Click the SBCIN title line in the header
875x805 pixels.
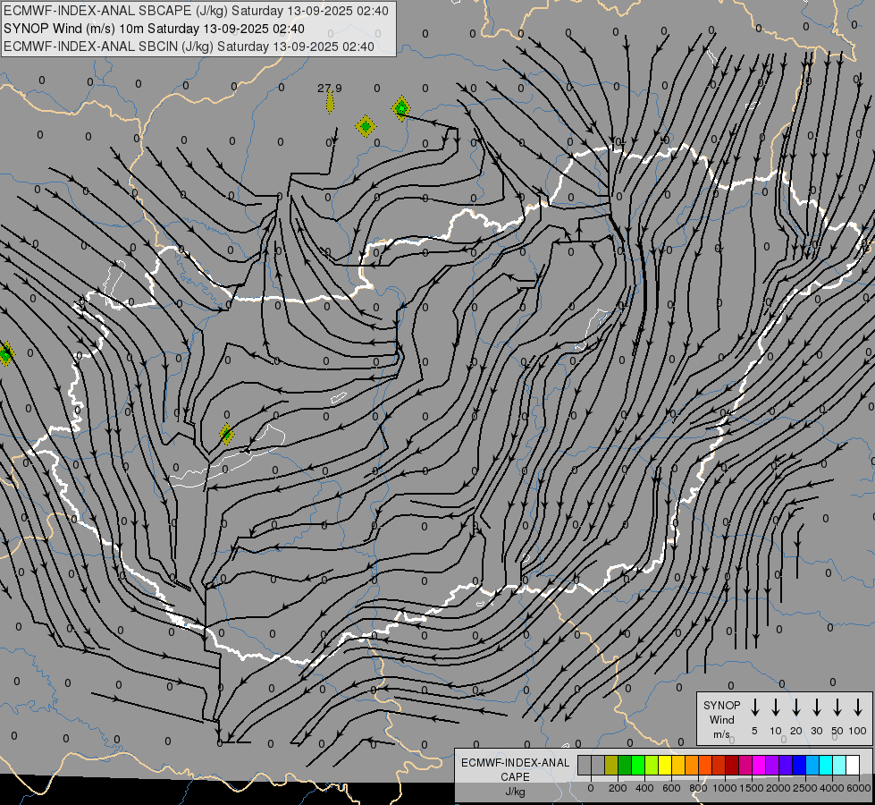pos(189,47)
